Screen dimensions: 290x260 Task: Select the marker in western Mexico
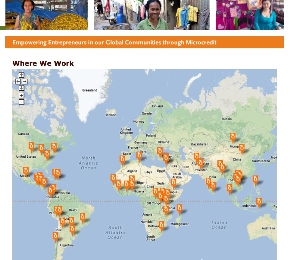point(26,171)
